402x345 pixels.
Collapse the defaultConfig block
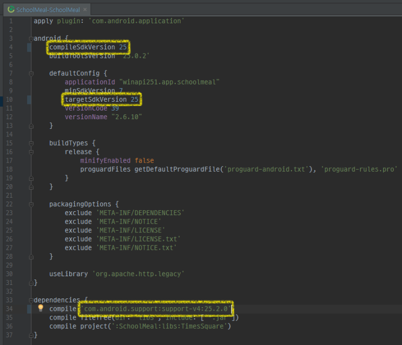[30, 73]
